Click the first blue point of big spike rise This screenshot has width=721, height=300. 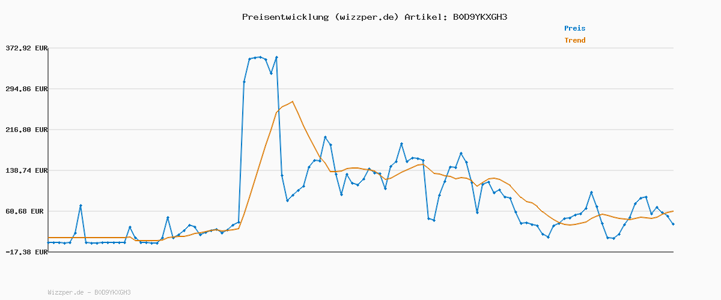[244, 82]
